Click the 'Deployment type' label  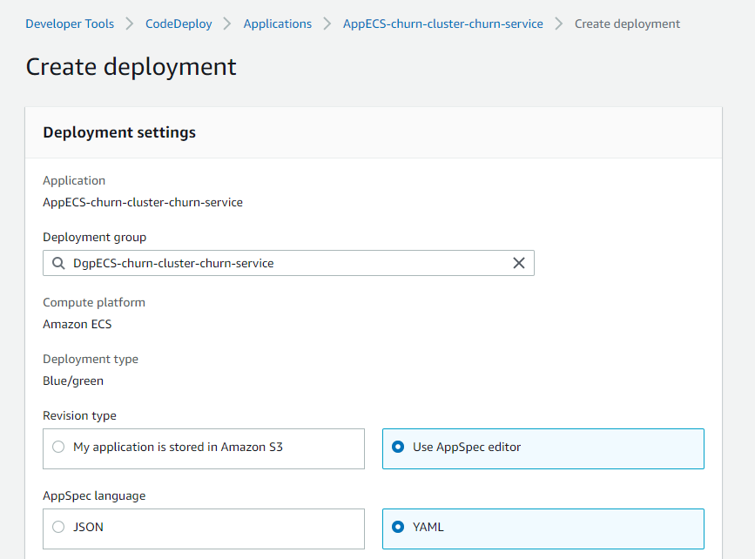tap(91, 360)
